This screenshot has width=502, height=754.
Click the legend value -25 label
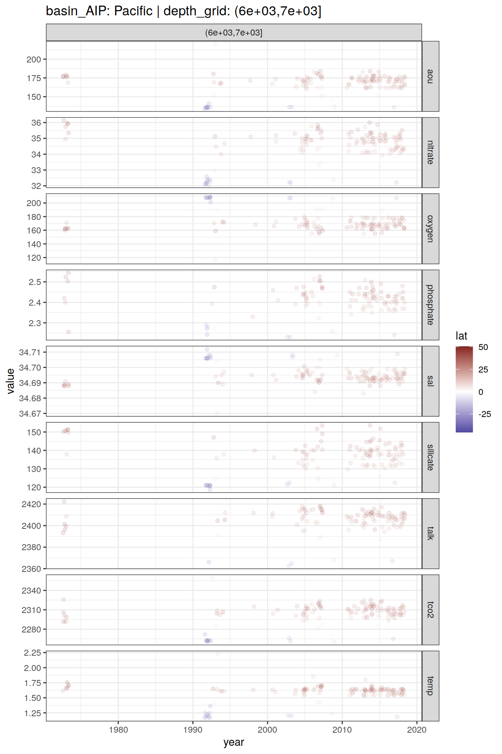click(484, 414)
